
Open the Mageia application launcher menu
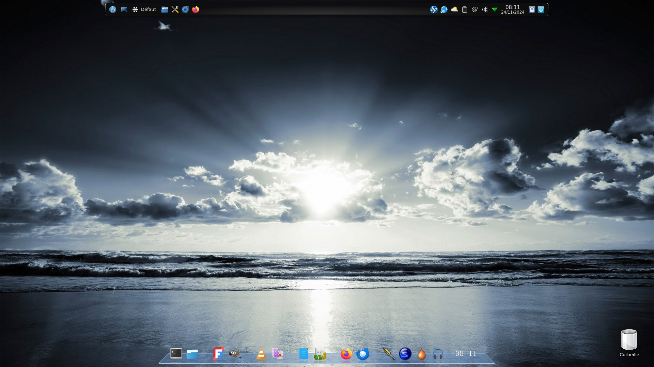[x=113, y=10]
